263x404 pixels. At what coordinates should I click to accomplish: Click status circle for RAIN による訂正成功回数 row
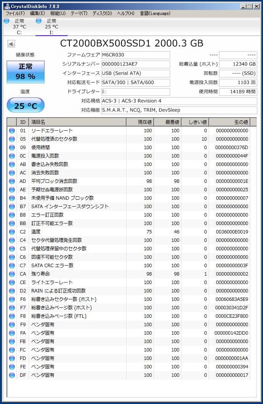click(12, 291)
